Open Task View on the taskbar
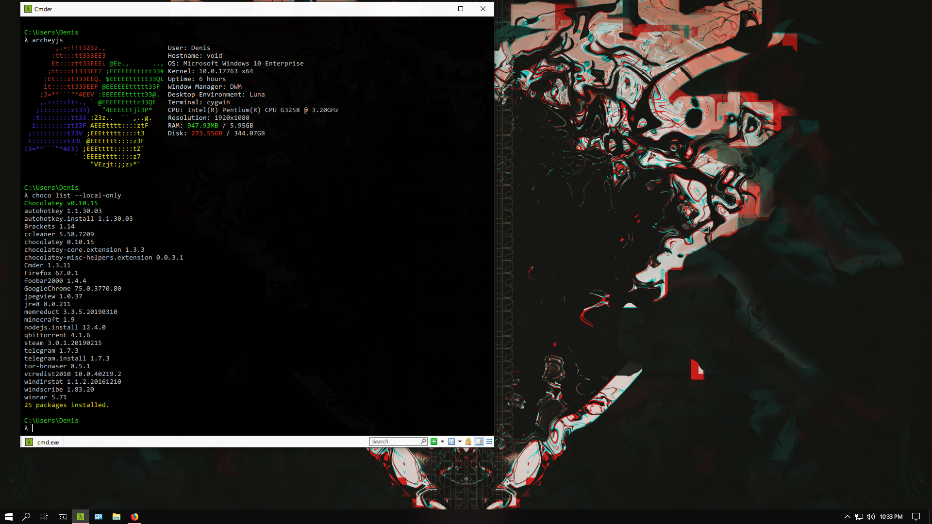This screenshot has width=932, height=524. pyautogui.click(x=44, y=517)
